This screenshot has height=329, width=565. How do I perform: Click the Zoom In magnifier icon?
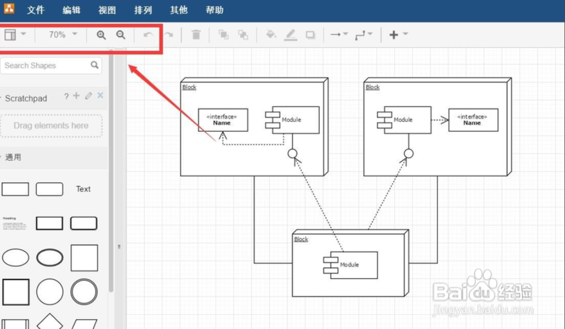pyautogui.click(x=101, y=34)
